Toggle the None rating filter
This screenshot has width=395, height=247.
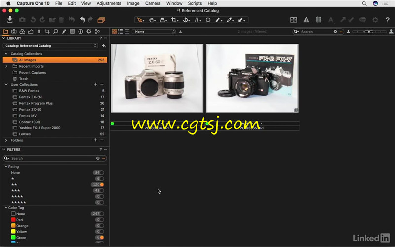point(102,172)
